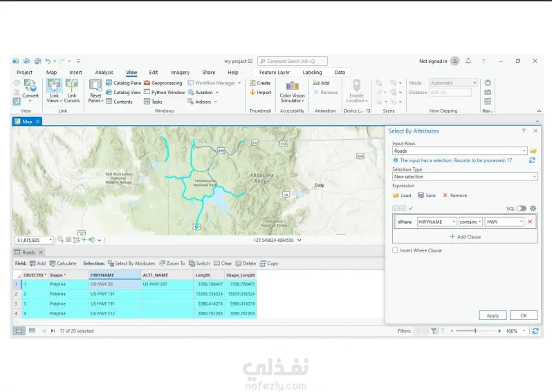This screenshot has width=552, height=392.
Task: Show the Contents pane
Action: [120, 102]
